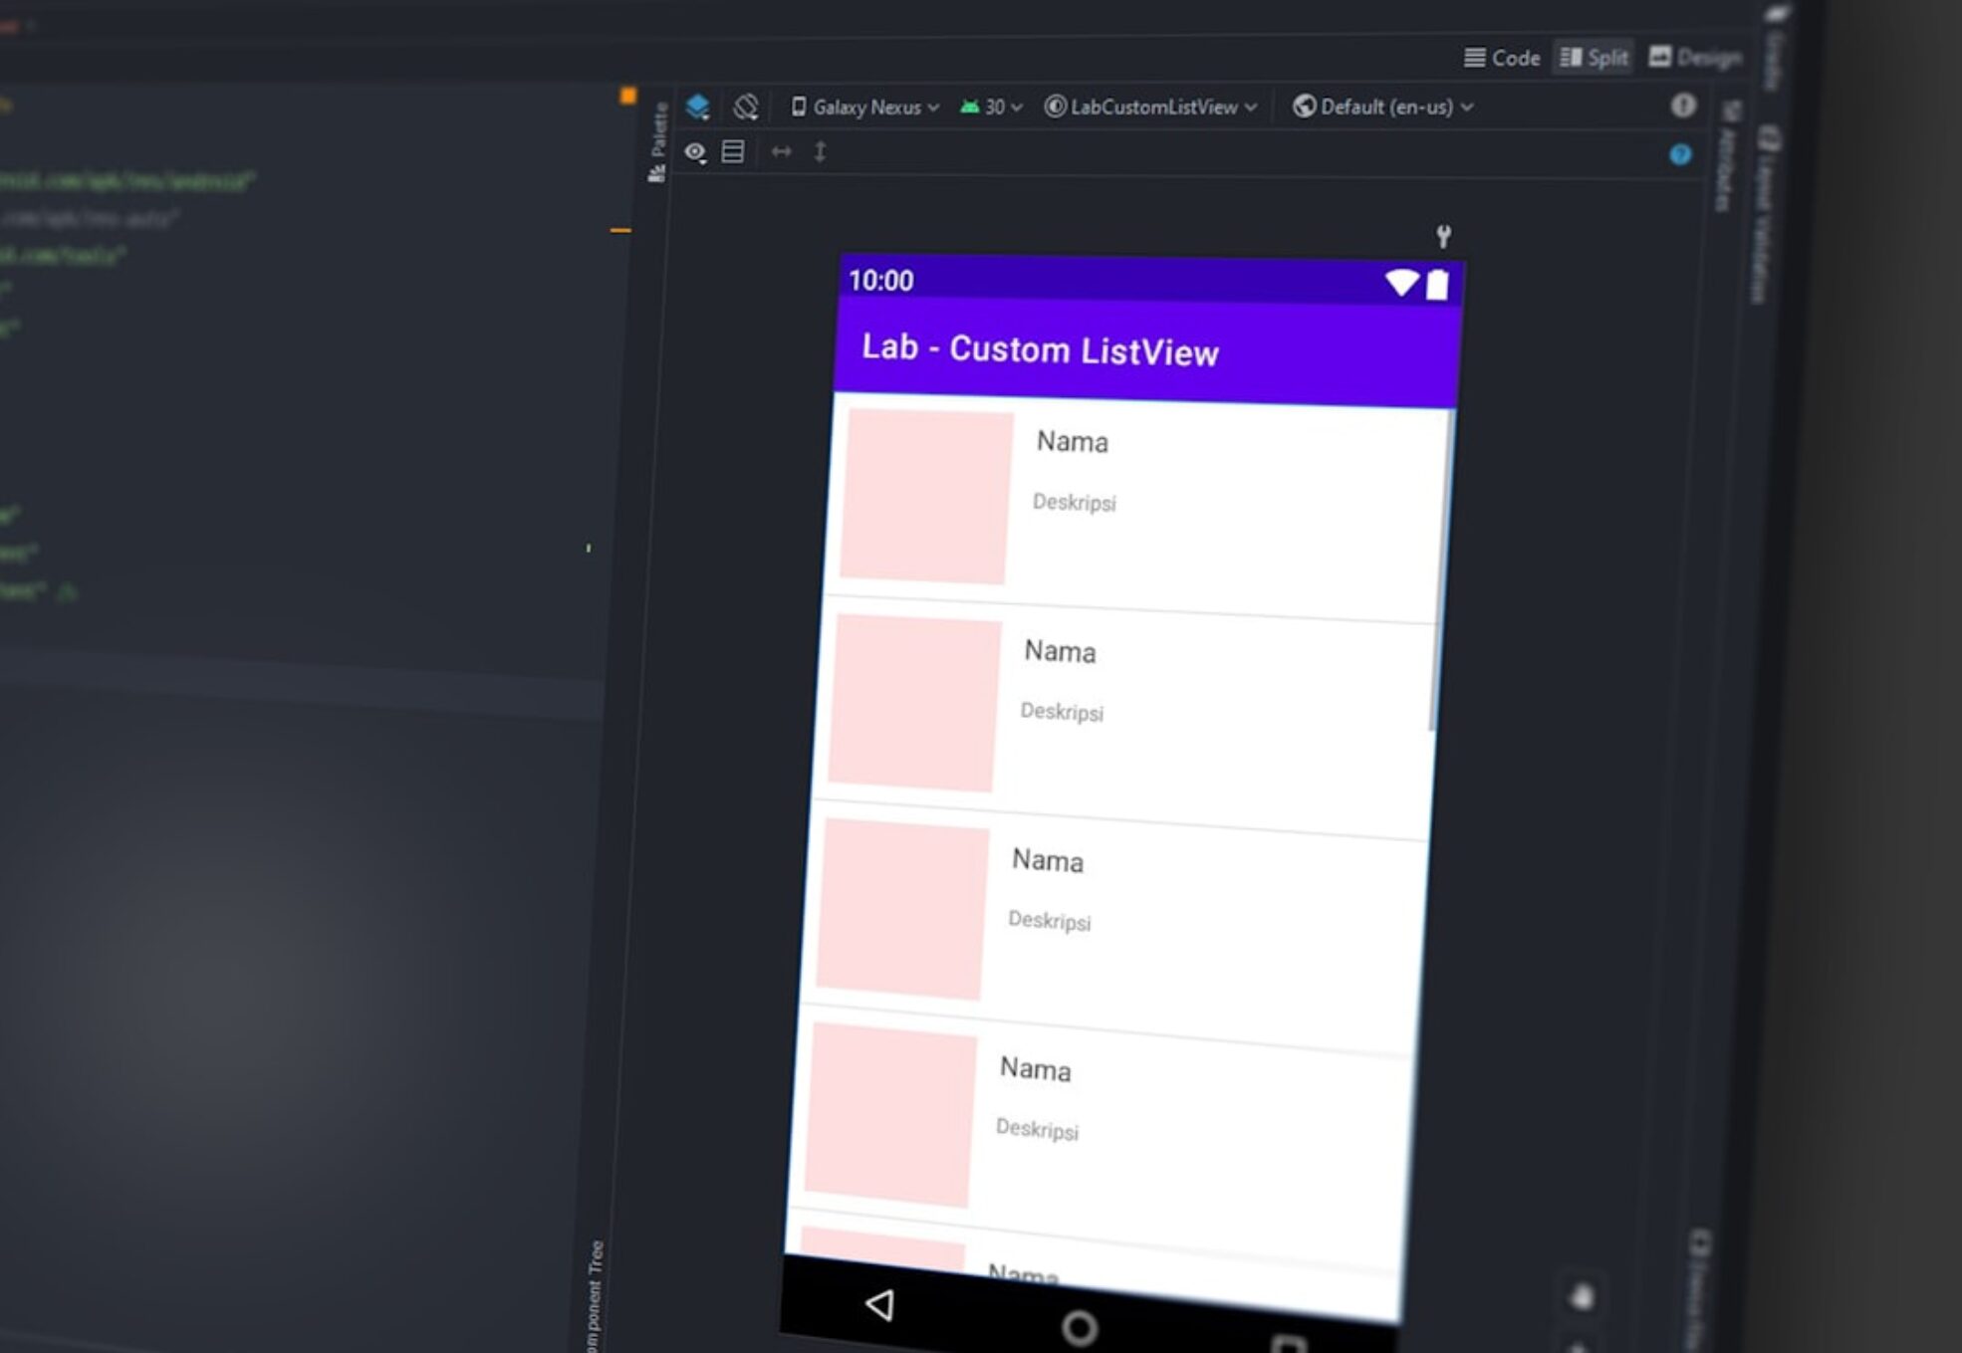1962x1353 pixels.
Task: Switch to the Split view tab
Action: point(1594,58)
